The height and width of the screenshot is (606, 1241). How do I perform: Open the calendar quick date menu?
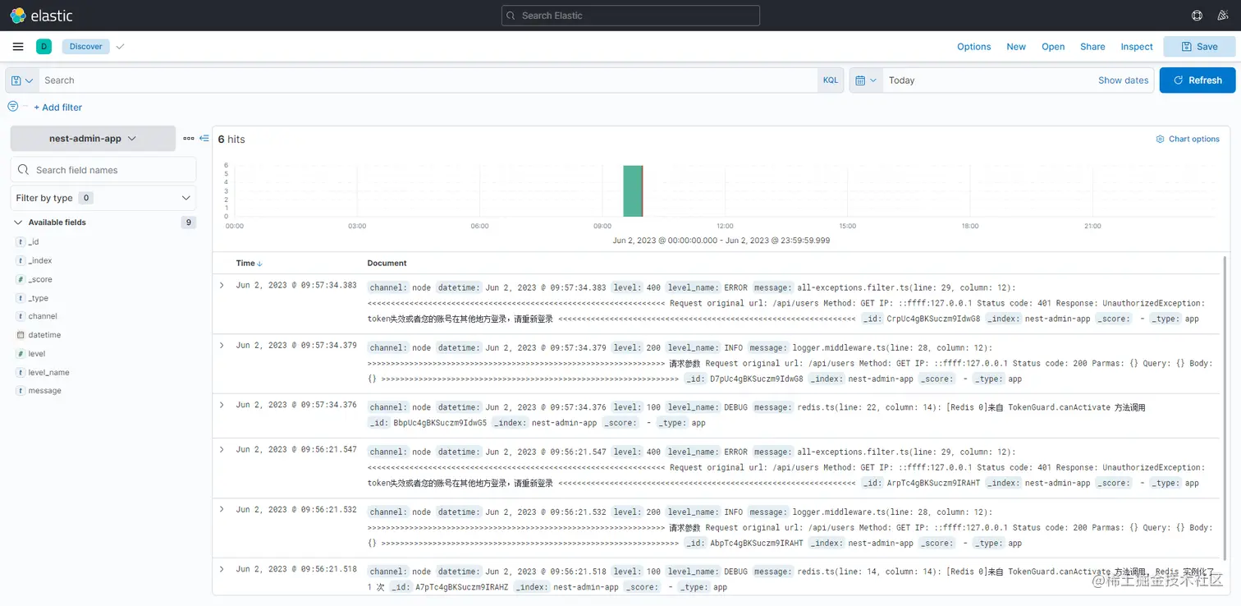(x=866, y=80)
